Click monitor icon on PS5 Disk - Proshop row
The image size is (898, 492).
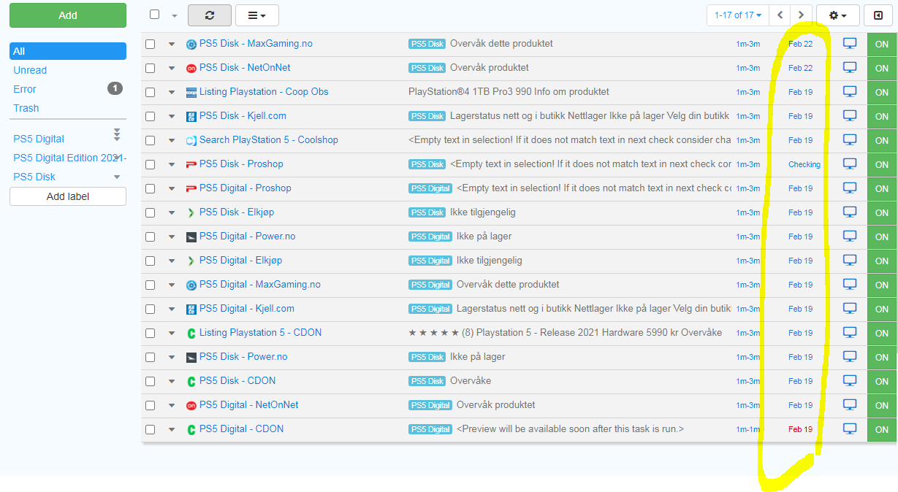[850, 164]
